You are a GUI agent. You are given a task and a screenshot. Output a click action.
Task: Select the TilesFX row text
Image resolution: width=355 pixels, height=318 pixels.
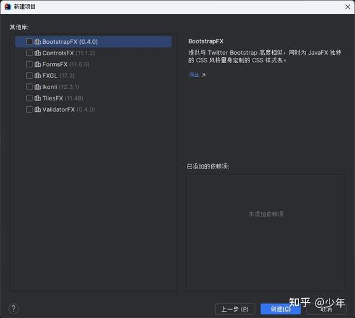[x=63, y=98]
